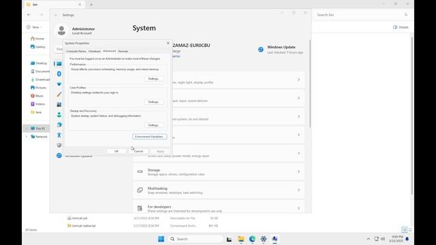Open Videos folder in Explorer sidebar
The width and height of the screenshot is (436, 245).
(x=37, y=104)
